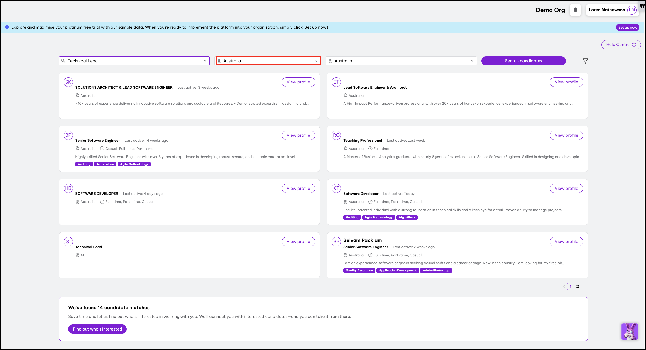Screen dimensions: 646x350
Task: Click the notification bell icon
Action: point(575,10)
